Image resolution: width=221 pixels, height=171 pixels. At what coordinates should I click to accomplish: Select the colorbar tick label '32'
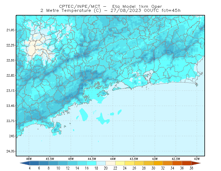[163, 168]
